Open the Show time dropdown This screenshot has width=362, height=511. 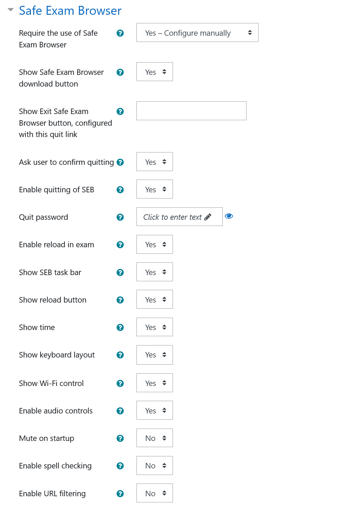coord(154,327)
